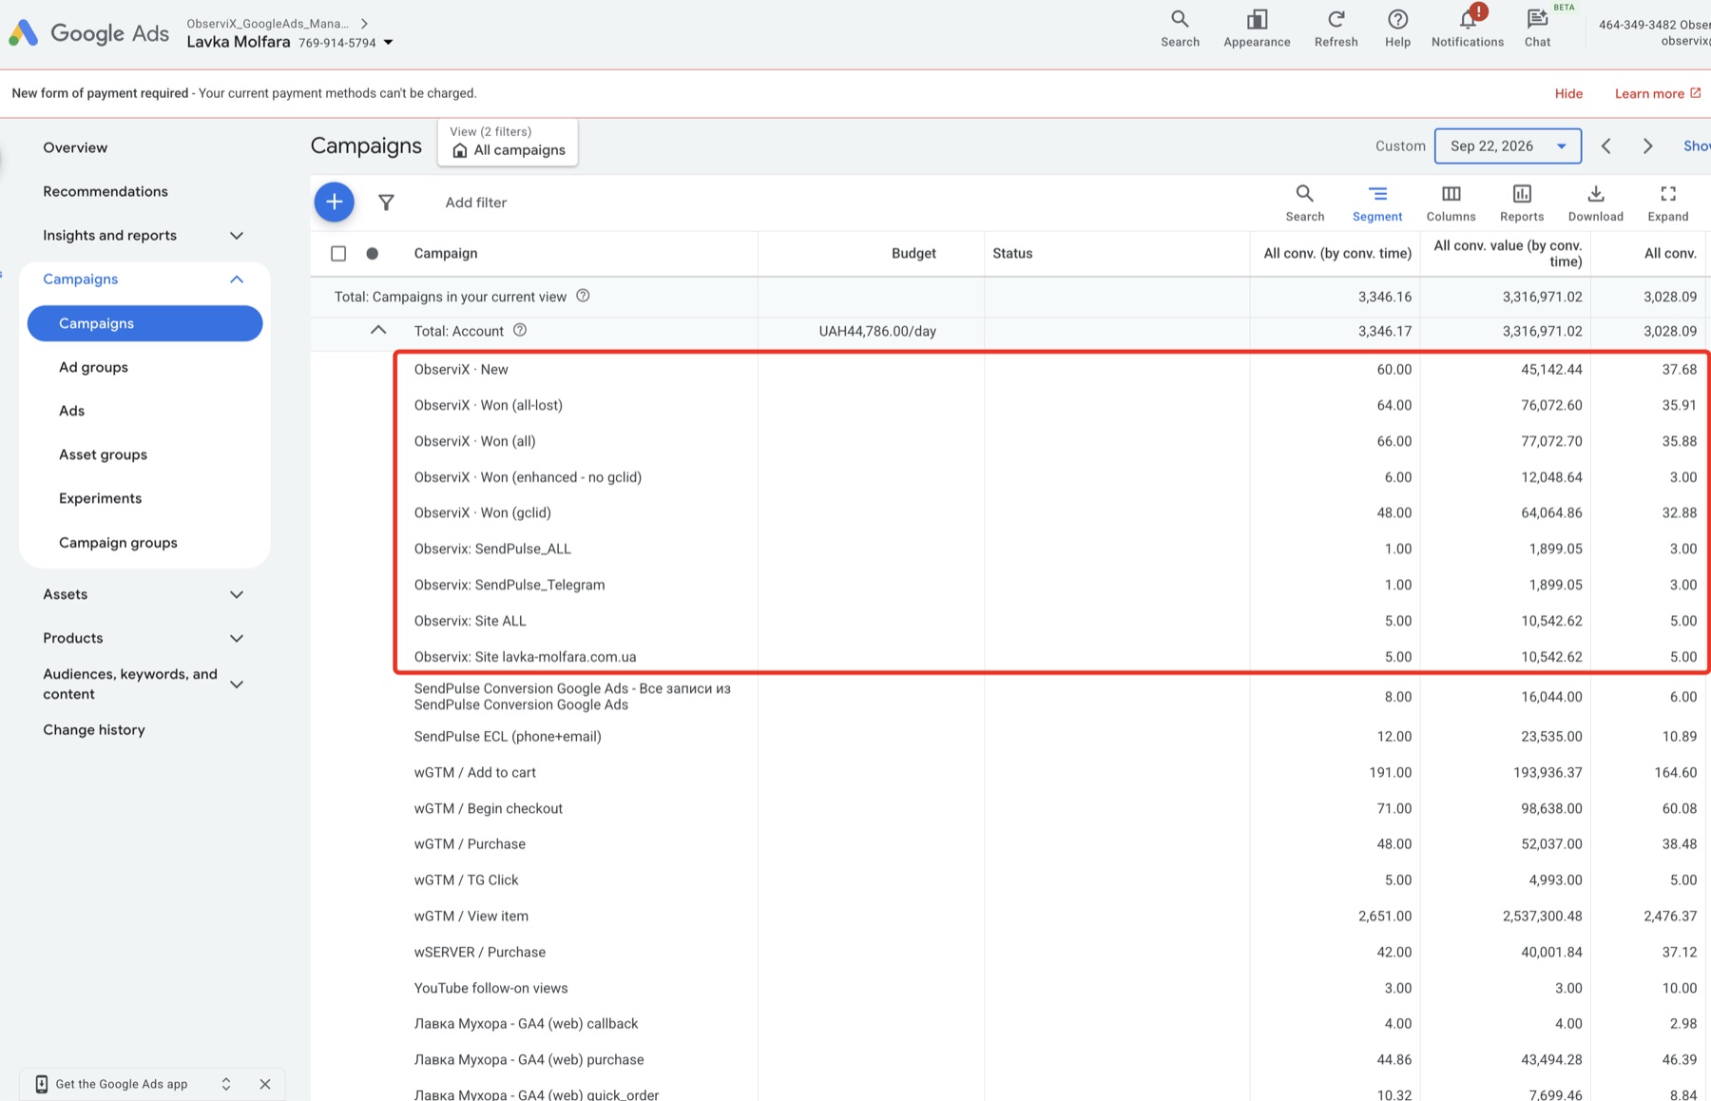This screenshot has height=1101, width=1711.
Task: Click the blue plus create campaign button
Action: coord(335,202)
